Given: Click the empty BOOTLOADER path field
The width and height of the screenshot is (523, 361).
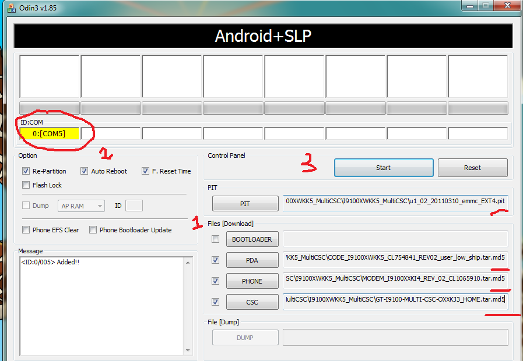Looking at the screenshot, I should pos(395,239).
